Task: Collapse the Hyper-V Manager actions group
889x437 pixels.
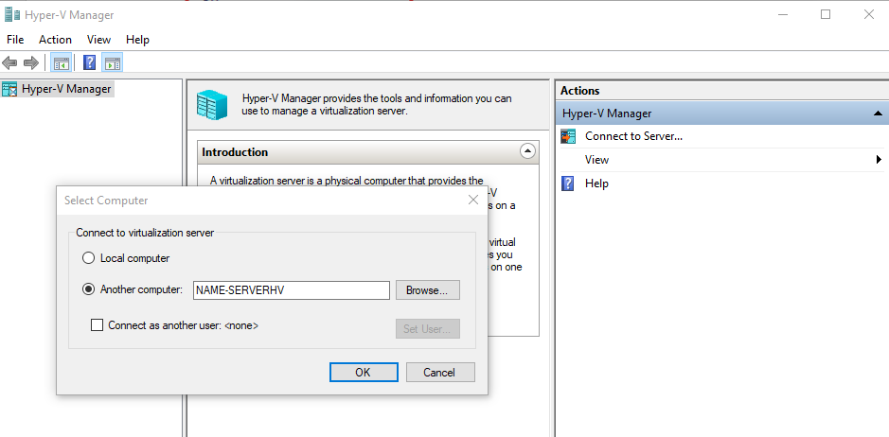Action: 879,114
